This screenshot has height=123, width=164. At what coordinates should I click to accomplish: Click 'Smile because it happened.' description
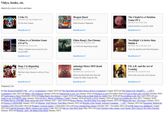tap(83, 23)
